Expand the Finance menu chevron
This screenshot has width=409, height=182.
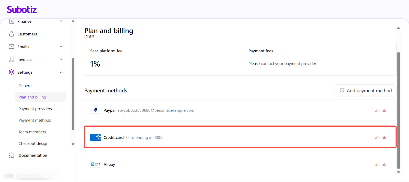pyautogui.click(x=61, y=21)
